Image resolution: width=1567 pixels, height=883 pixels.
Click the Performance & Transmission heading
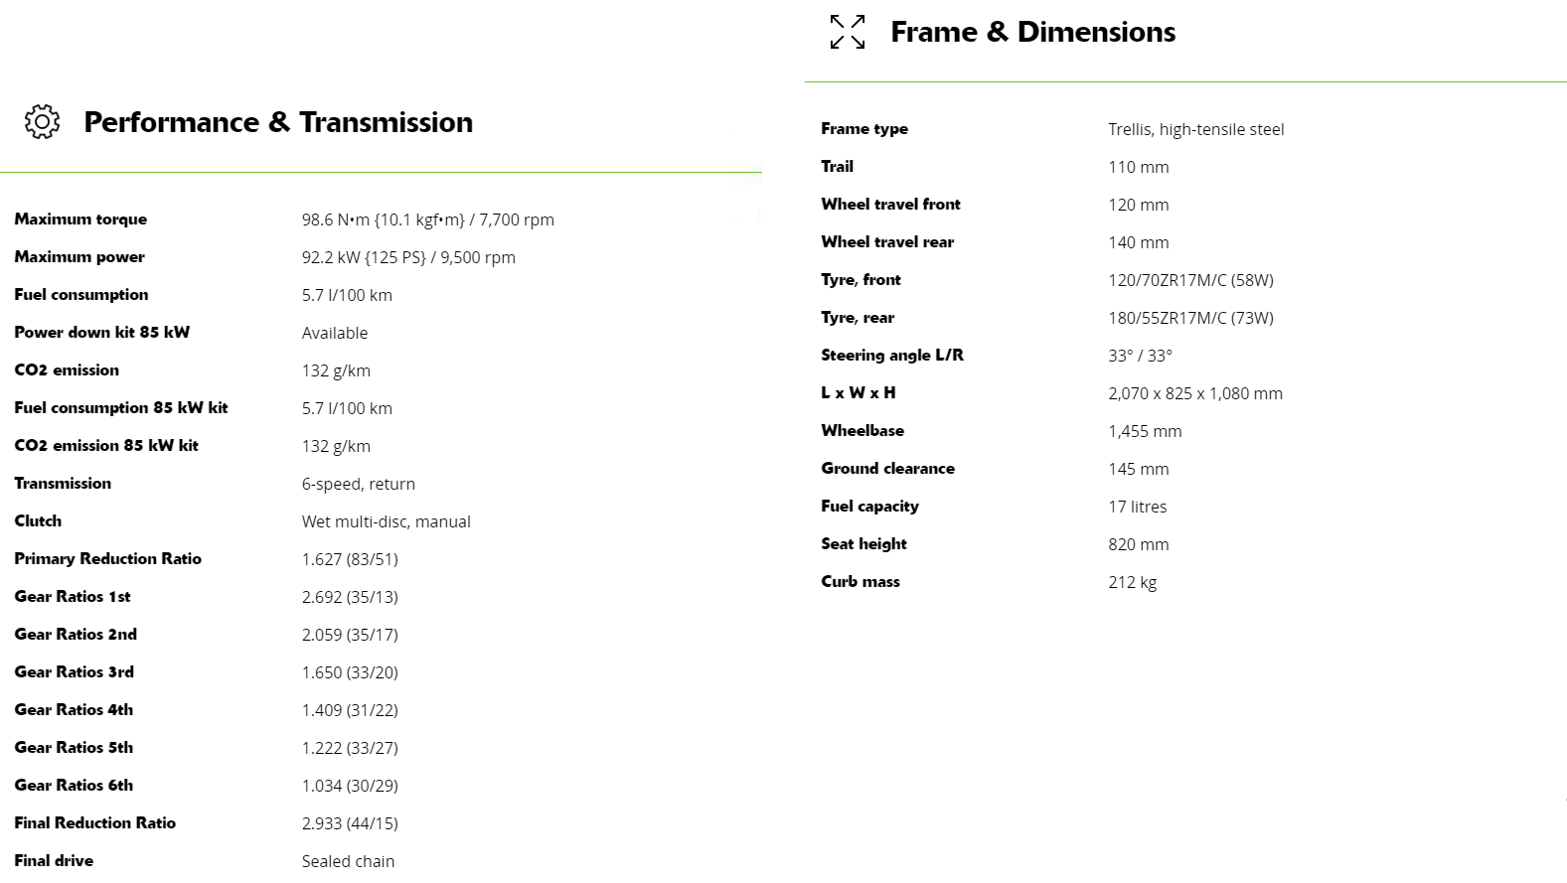[278, 122]
